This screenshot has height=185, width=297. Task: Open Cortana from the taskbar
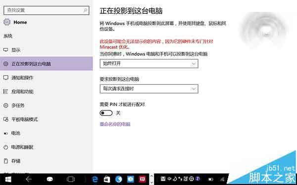(x=49, y=179)
